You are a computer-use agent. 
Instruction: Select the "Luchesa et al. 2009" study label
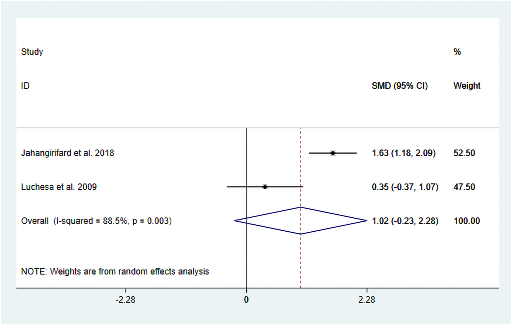pyautogui.click(x=59, y=187)
